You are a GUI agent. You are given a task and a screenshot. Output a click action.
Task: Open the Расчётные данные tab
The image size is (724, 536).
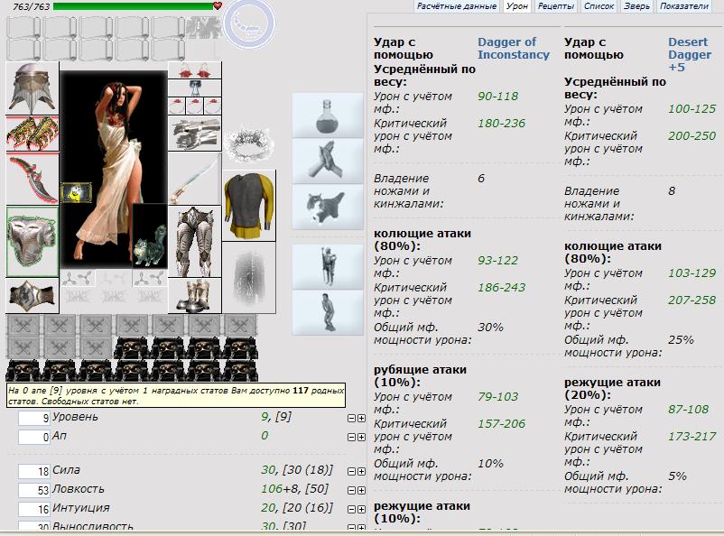point(457,6)
